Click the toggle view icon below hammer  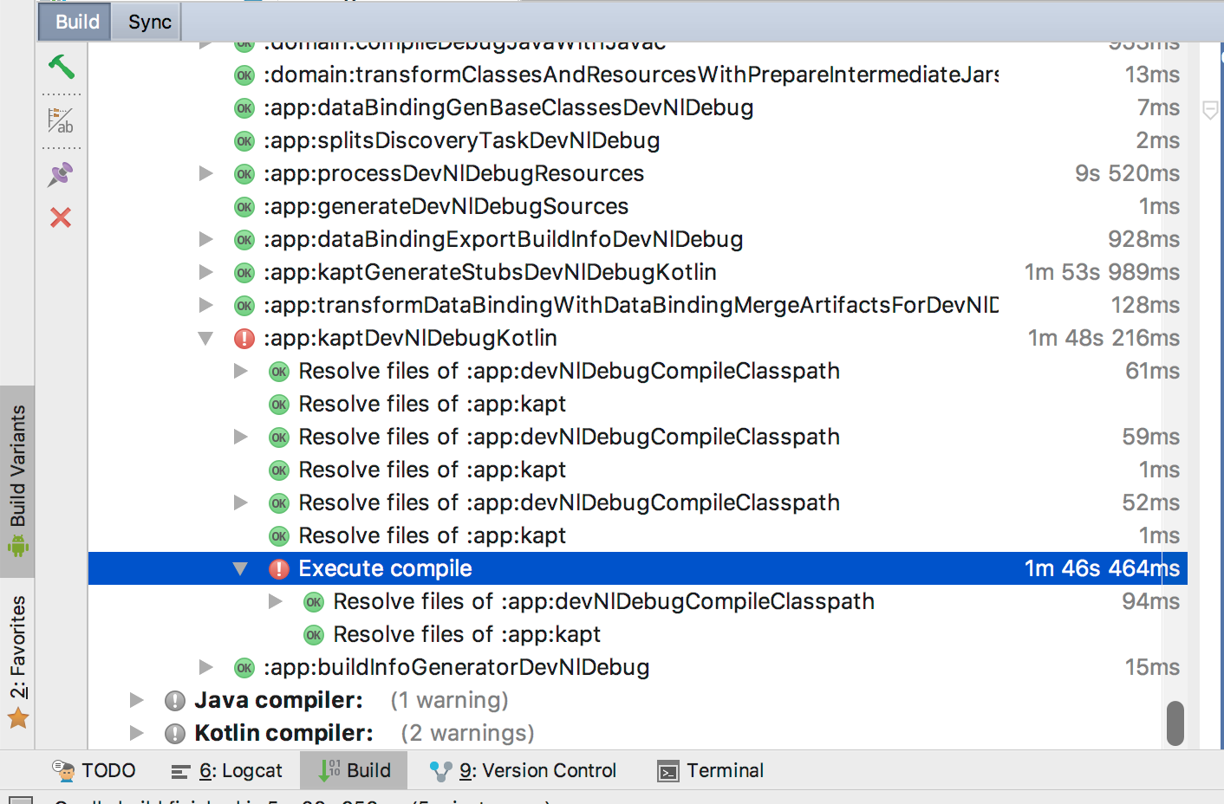click(61, 120)
